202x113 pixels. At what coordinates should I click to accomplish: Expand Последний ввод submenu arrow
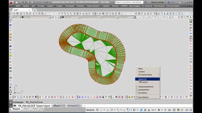pyautogui.click(x=158, y=74)
